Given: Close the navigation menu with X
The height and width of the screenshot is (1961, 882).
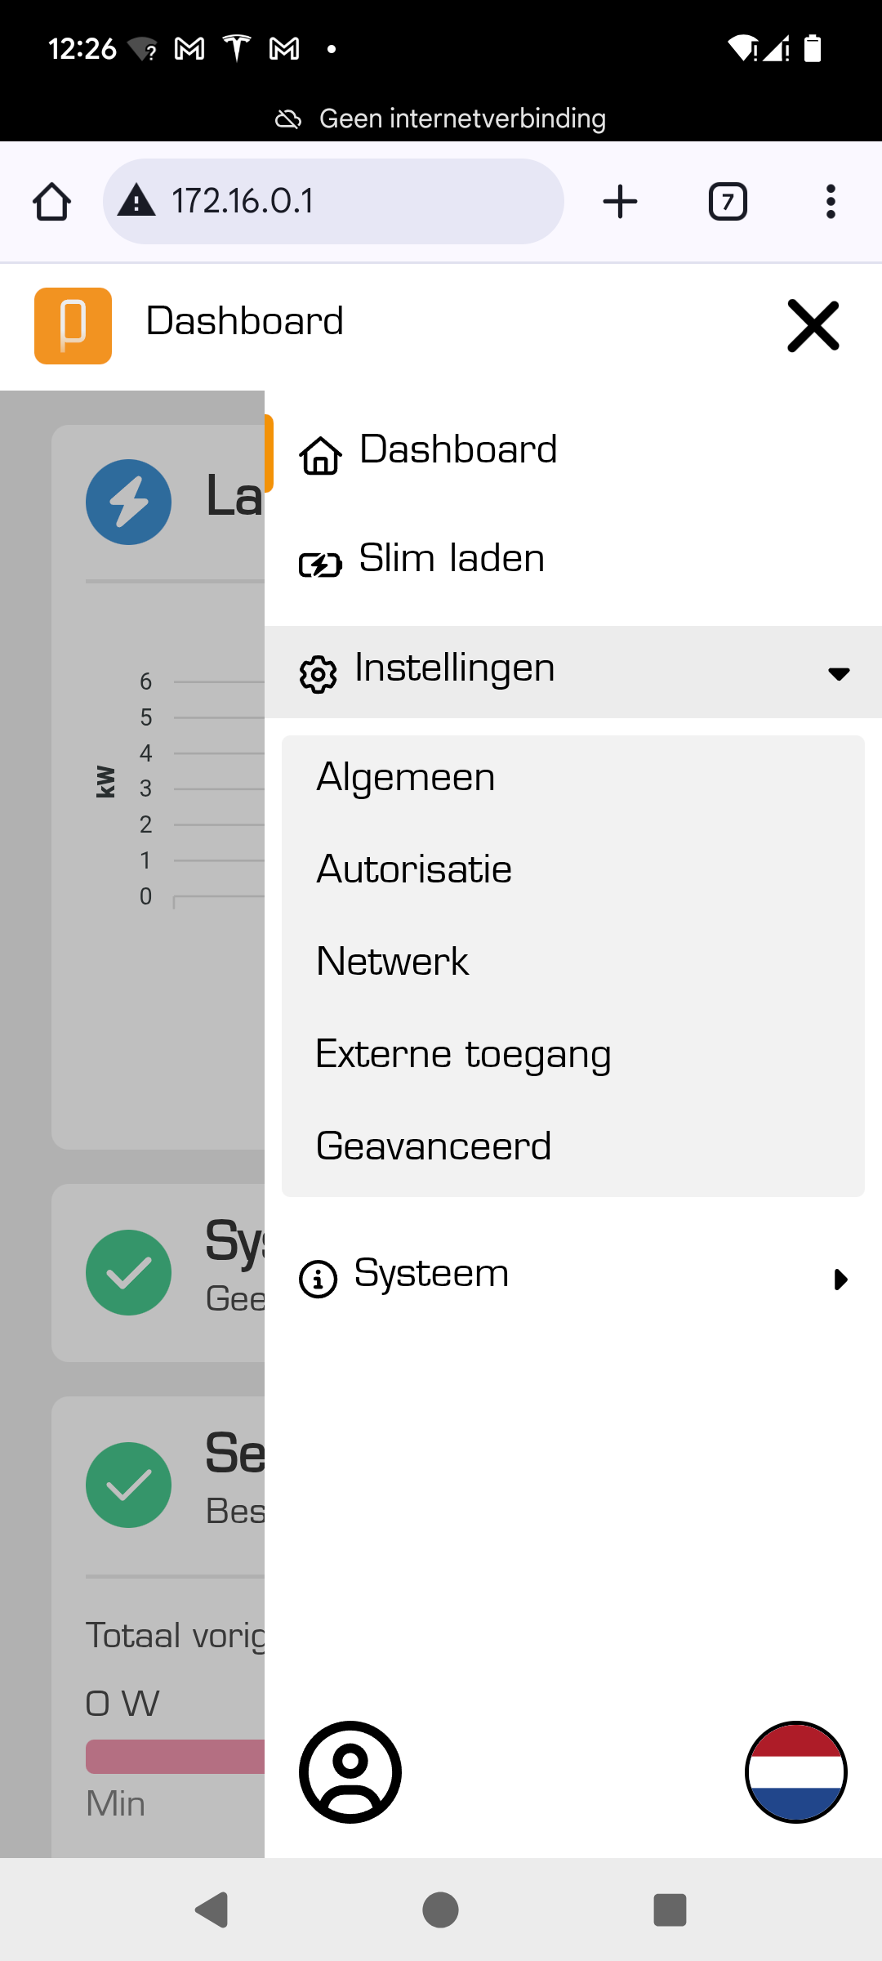Looking at the screenshot, I should [x=813, y=326].
